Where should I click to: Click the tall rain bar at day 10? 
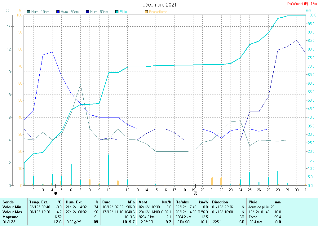click(x=108, y=170)
